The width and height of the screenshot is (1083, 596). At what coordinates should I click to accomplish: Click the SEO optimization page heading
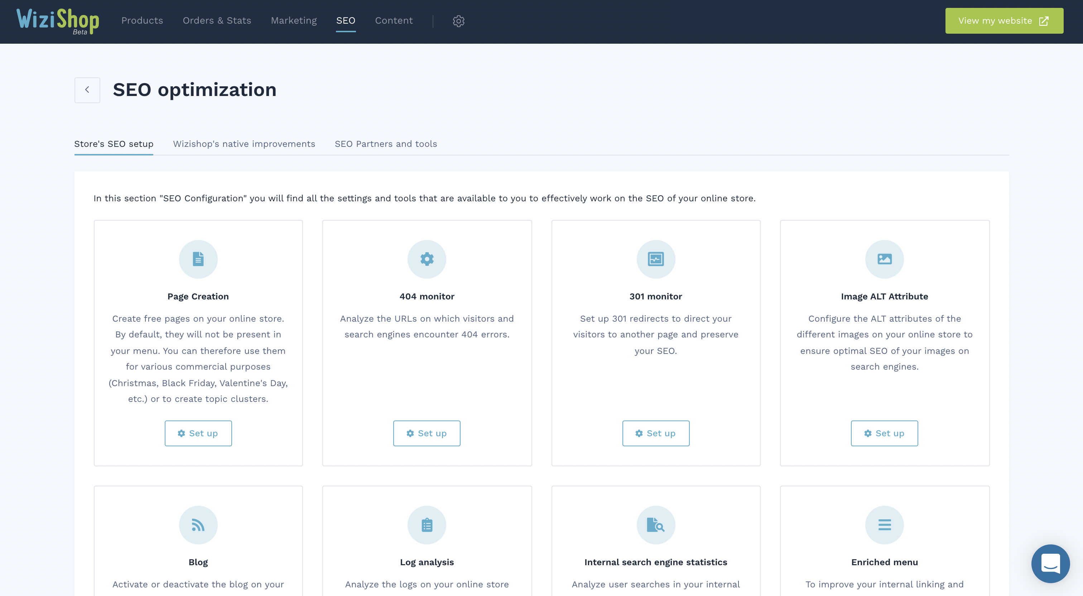click(x=194, y=90)
